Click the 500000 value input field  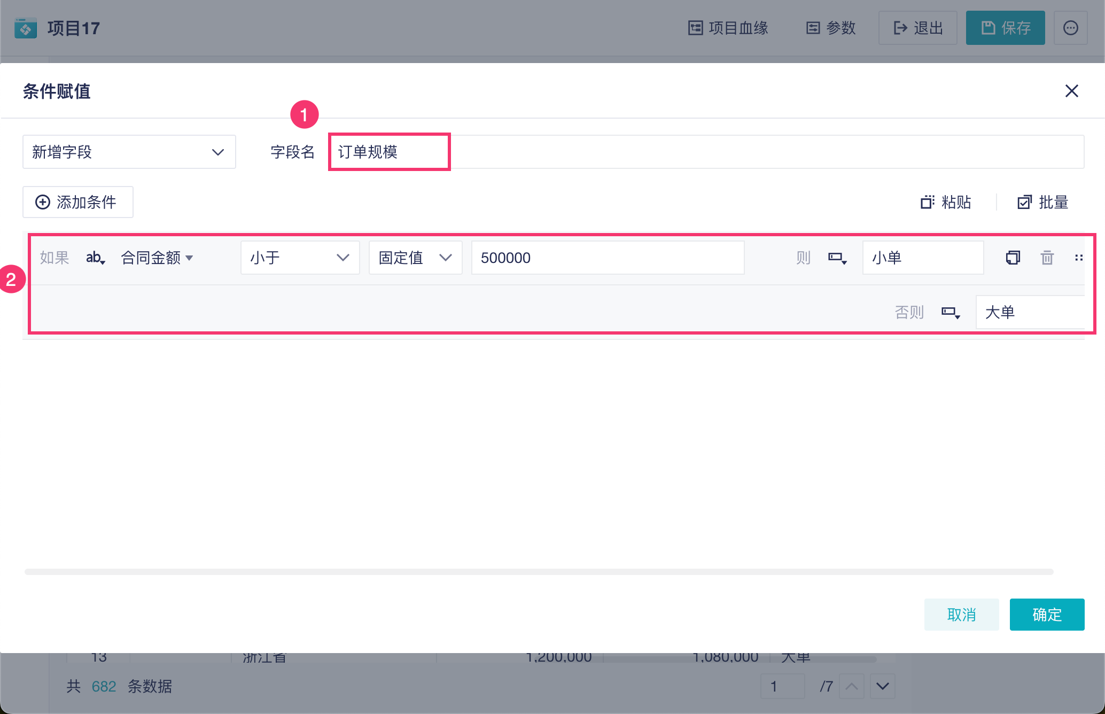[x=607, y=258]
